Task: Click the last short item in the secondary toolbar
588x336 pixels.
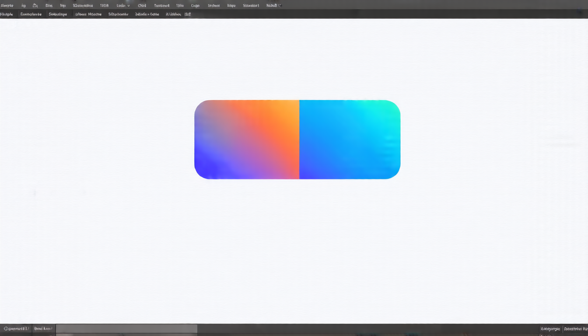Action: click(188, 14)
